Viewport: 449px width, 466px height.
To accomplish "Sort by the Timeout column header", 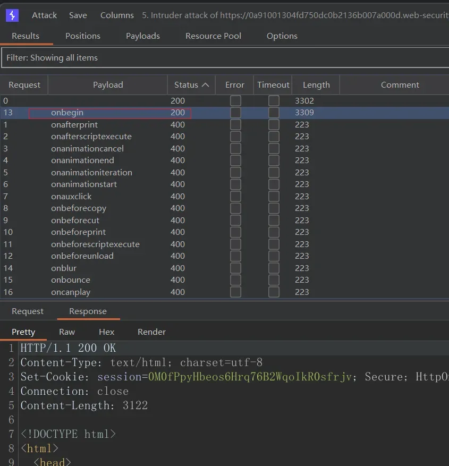I will [273, 85].
